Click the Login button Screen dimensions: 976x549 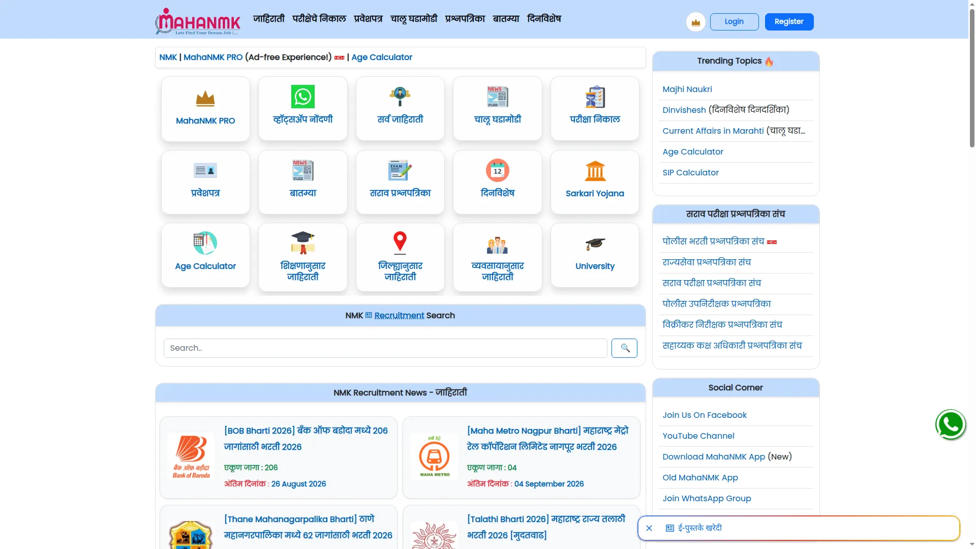point(734,21)
